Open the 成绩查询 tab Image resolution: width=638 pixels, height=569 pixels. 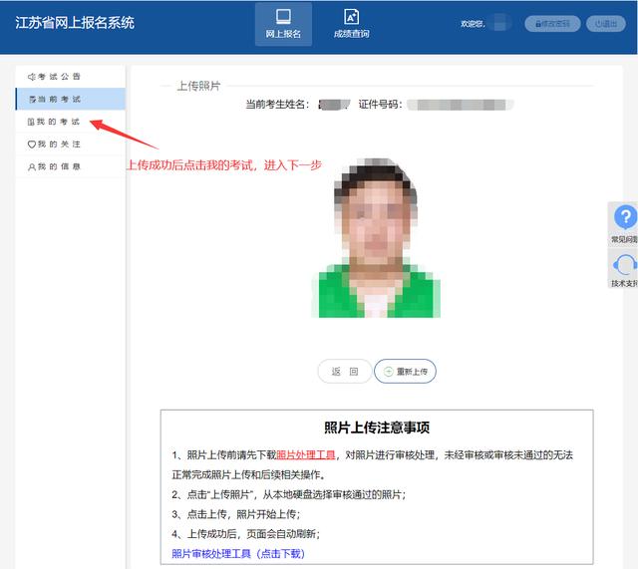[x=352, y=24]
